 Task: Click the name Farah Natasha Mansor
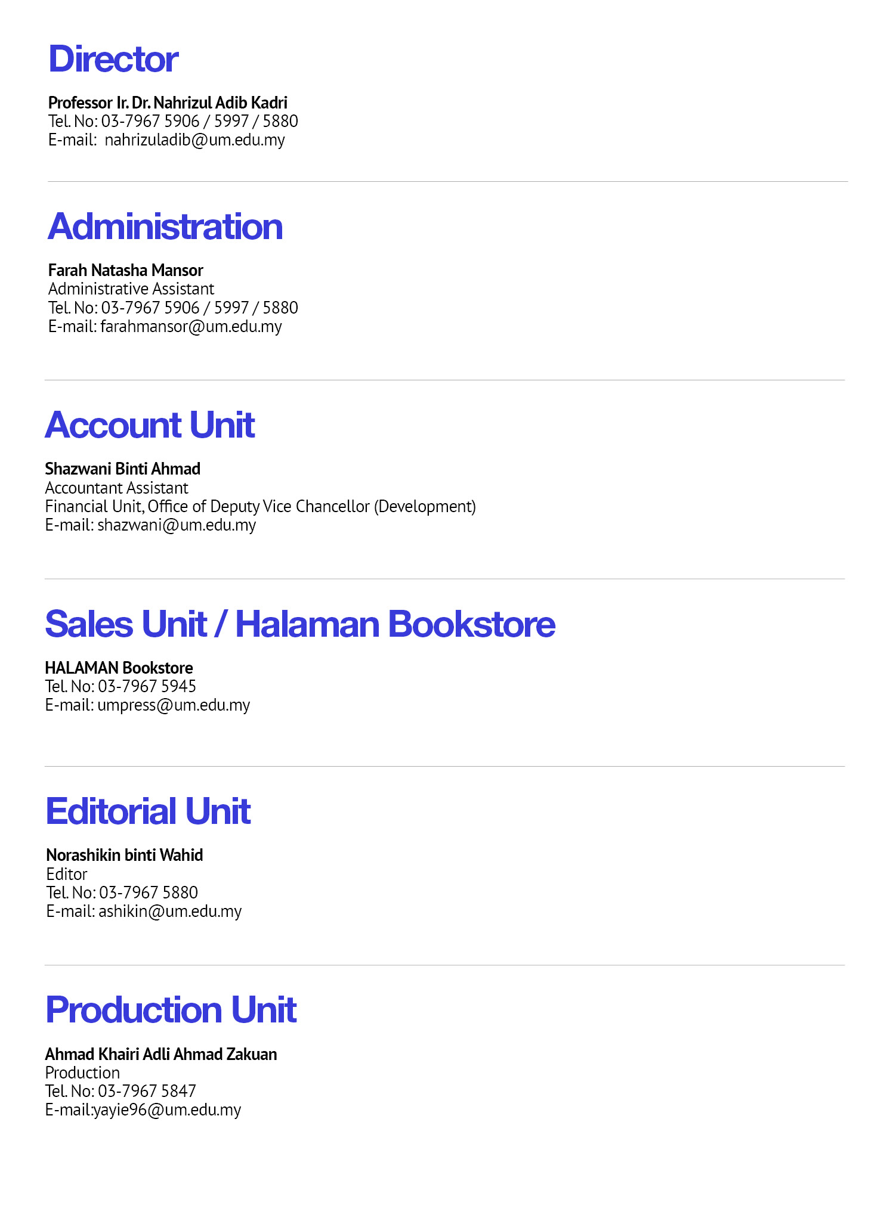click(126, 271)
